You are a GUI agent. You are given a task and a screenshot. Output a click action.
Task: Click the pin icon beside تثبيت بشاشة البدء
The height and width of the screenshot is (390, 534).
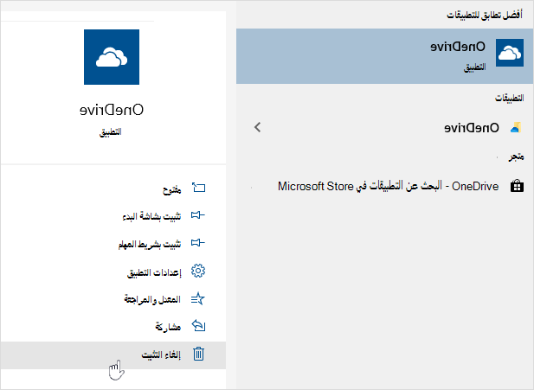(x=198, y=215)
